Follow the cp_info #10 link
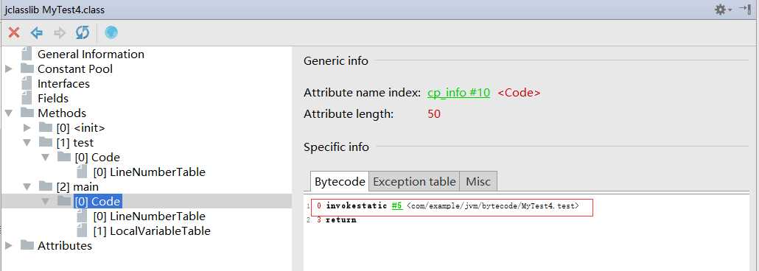 click(458, 93)
